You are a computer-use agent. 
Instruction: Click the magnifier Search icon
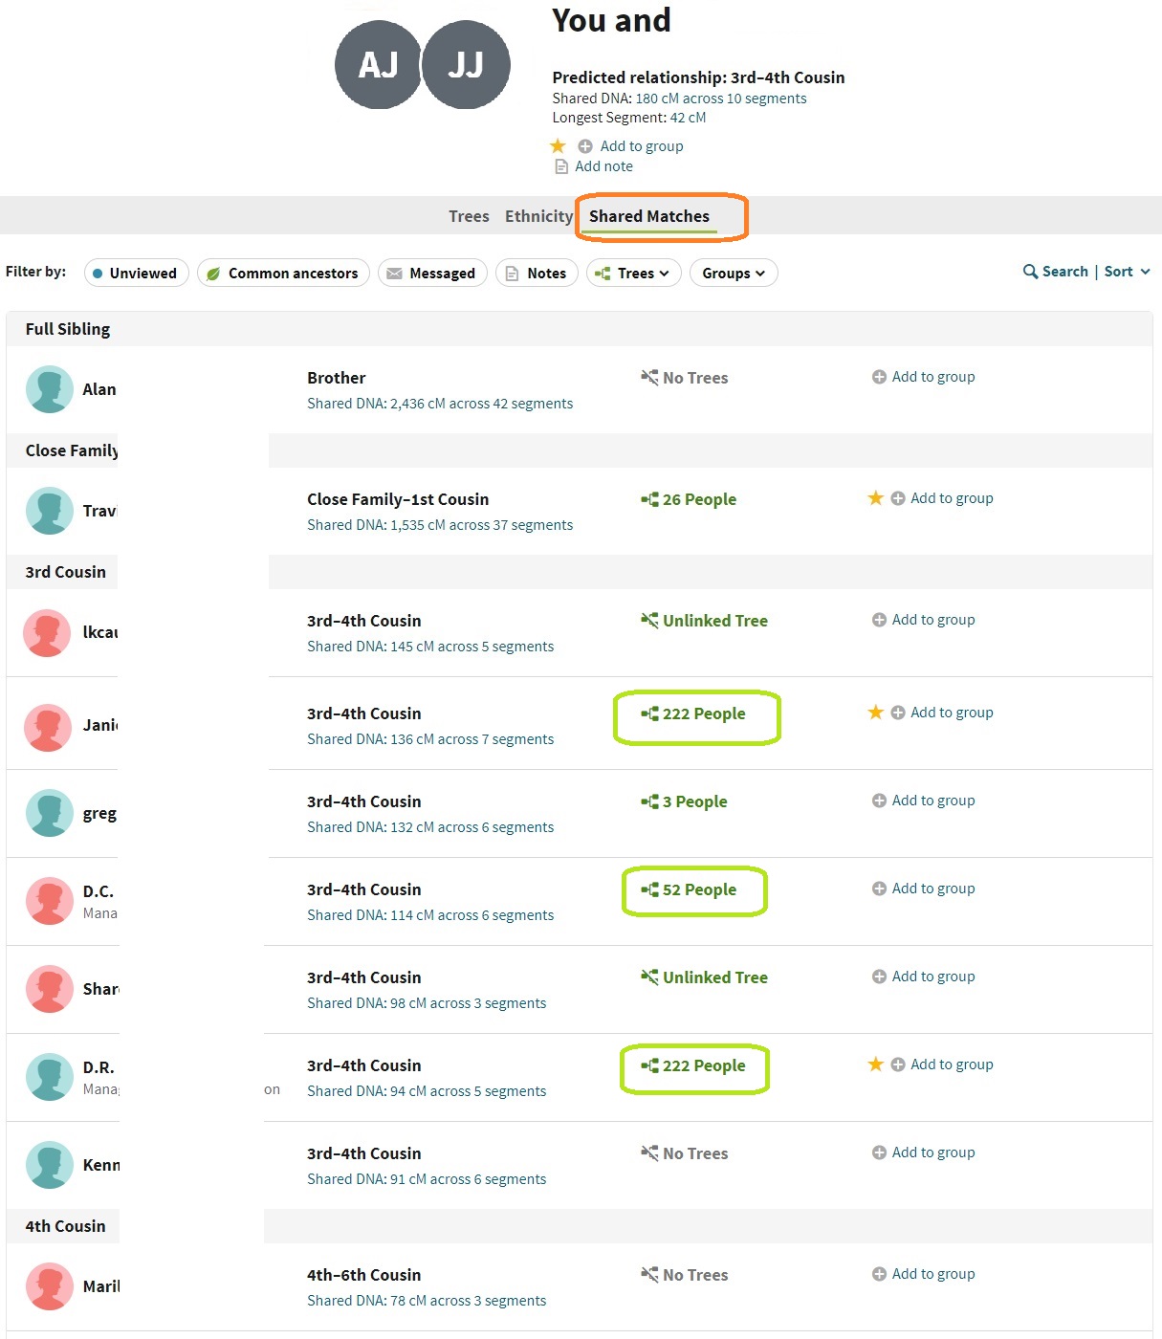1030,272
